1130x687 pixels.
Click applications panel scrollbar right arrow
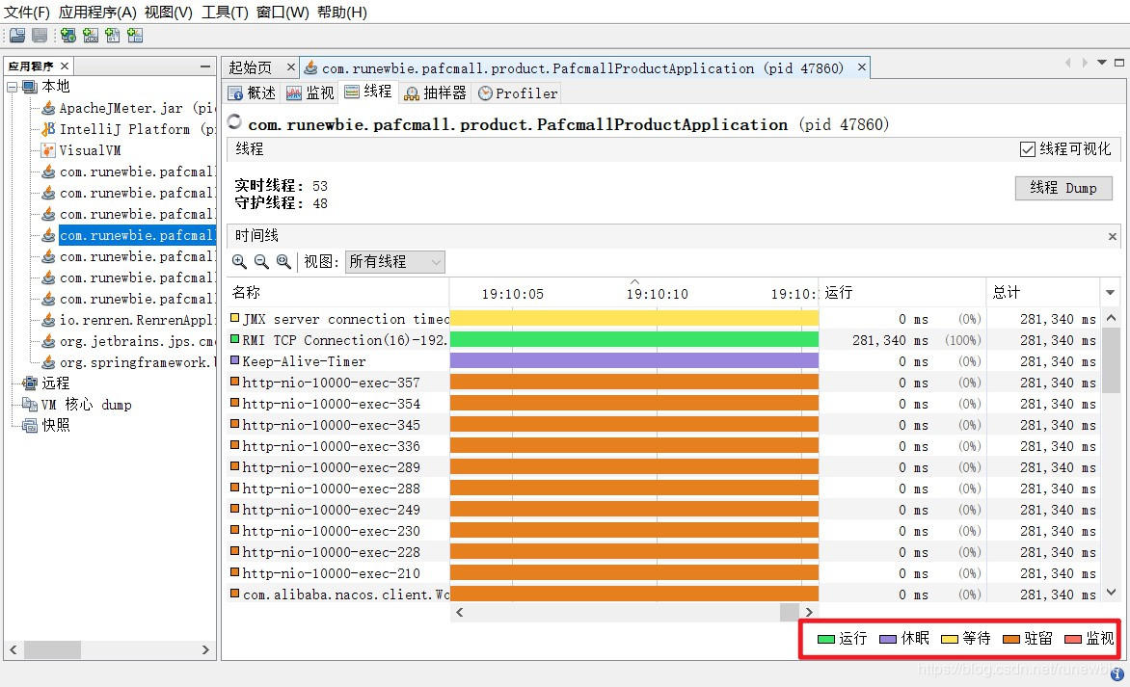pyautogui.click(x=205, y=649)
